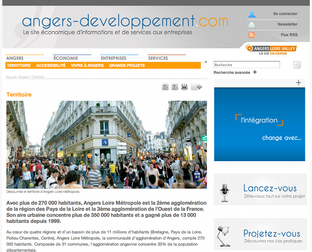The width and height of the screenshot is (312, 252).
Task: Select the Accessibilité submenu tab
Action: pyautogui.click(x=50, y=65)
